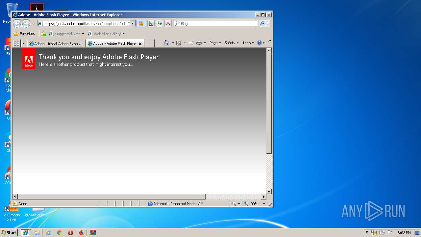Show more command bar items chevron

269,41
